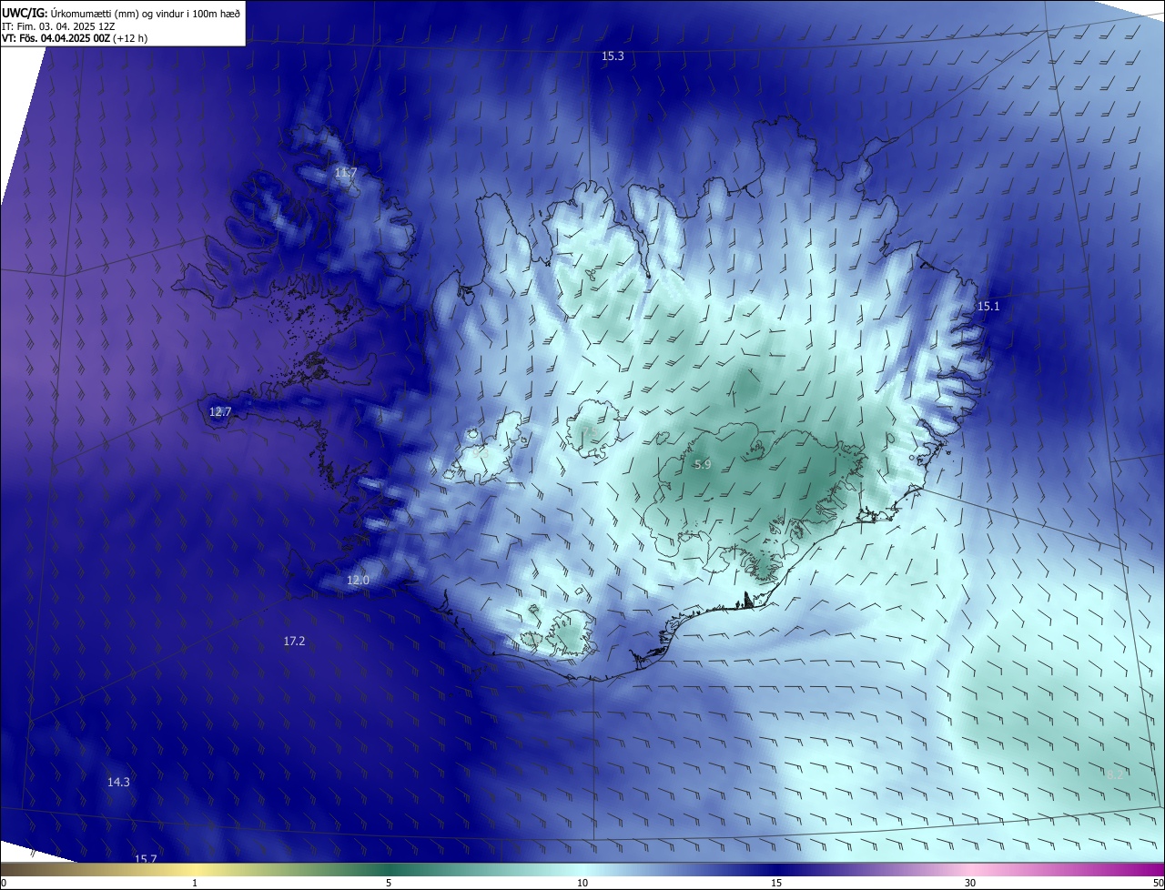This screenshot has height=890, width=1165.
Task: Click the 15.3 value label north of Iceland
Action: pyautogui.click(x=613, y=56)
